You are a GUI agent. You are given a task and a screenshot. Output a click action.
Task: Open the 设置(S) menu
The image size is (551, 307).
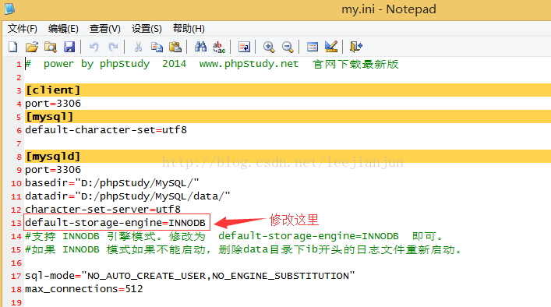(147, 29)
